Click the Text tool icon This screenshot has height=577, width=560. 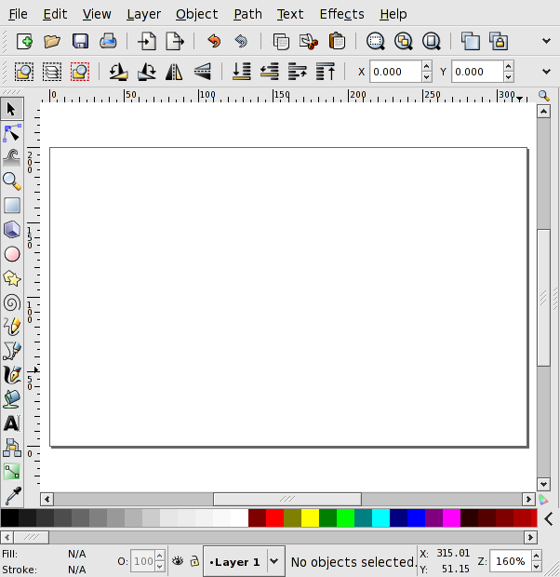pyautogui.click(x=12, y=423)
